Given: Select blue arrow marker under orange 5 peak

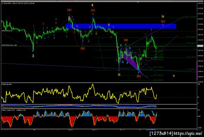Looking at the screenshot, I should pos(93,17).
